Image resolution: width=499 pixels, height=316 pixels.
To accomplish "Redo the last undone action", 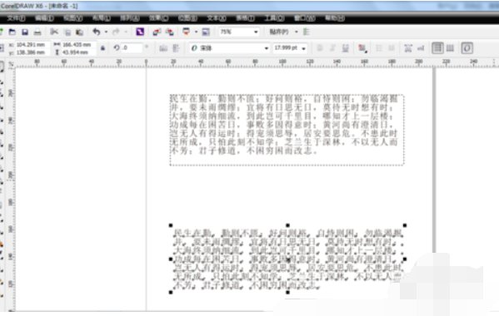I will point(116,32).
